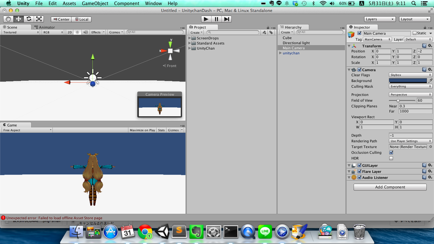Pick Background color with eyedropper
Viewport: 434px width, 244px height.
pyautogui.click(x=430, y=81)
